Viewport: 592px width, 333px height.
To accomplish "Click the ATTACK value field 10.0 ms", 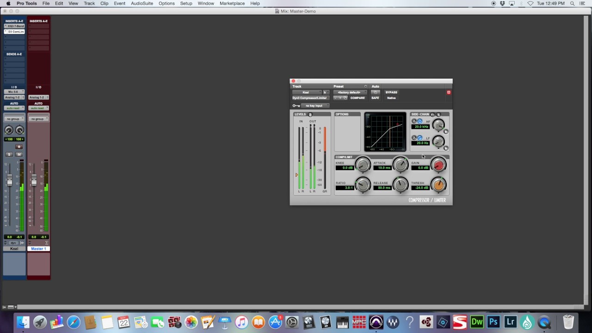I will point(382,167).
